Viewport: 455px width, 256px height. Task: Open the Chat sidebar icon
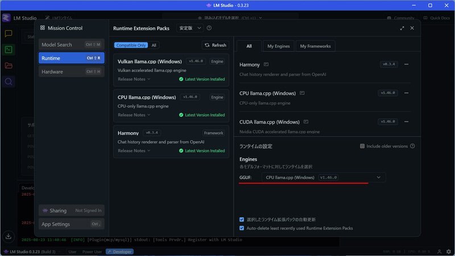pos(9,34)
